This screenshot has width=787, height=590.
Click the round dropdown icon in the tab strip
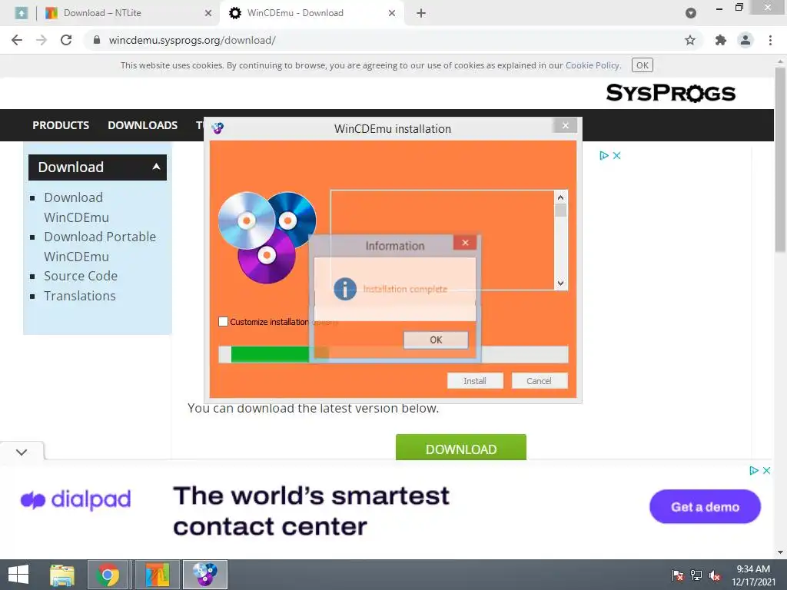click(x=691, y=13)
